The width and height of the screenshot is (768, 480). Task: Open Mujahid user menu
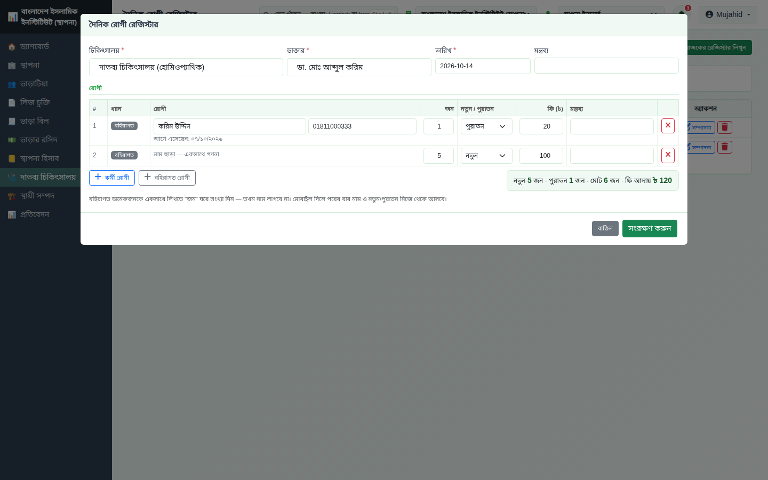pos(727,14)
